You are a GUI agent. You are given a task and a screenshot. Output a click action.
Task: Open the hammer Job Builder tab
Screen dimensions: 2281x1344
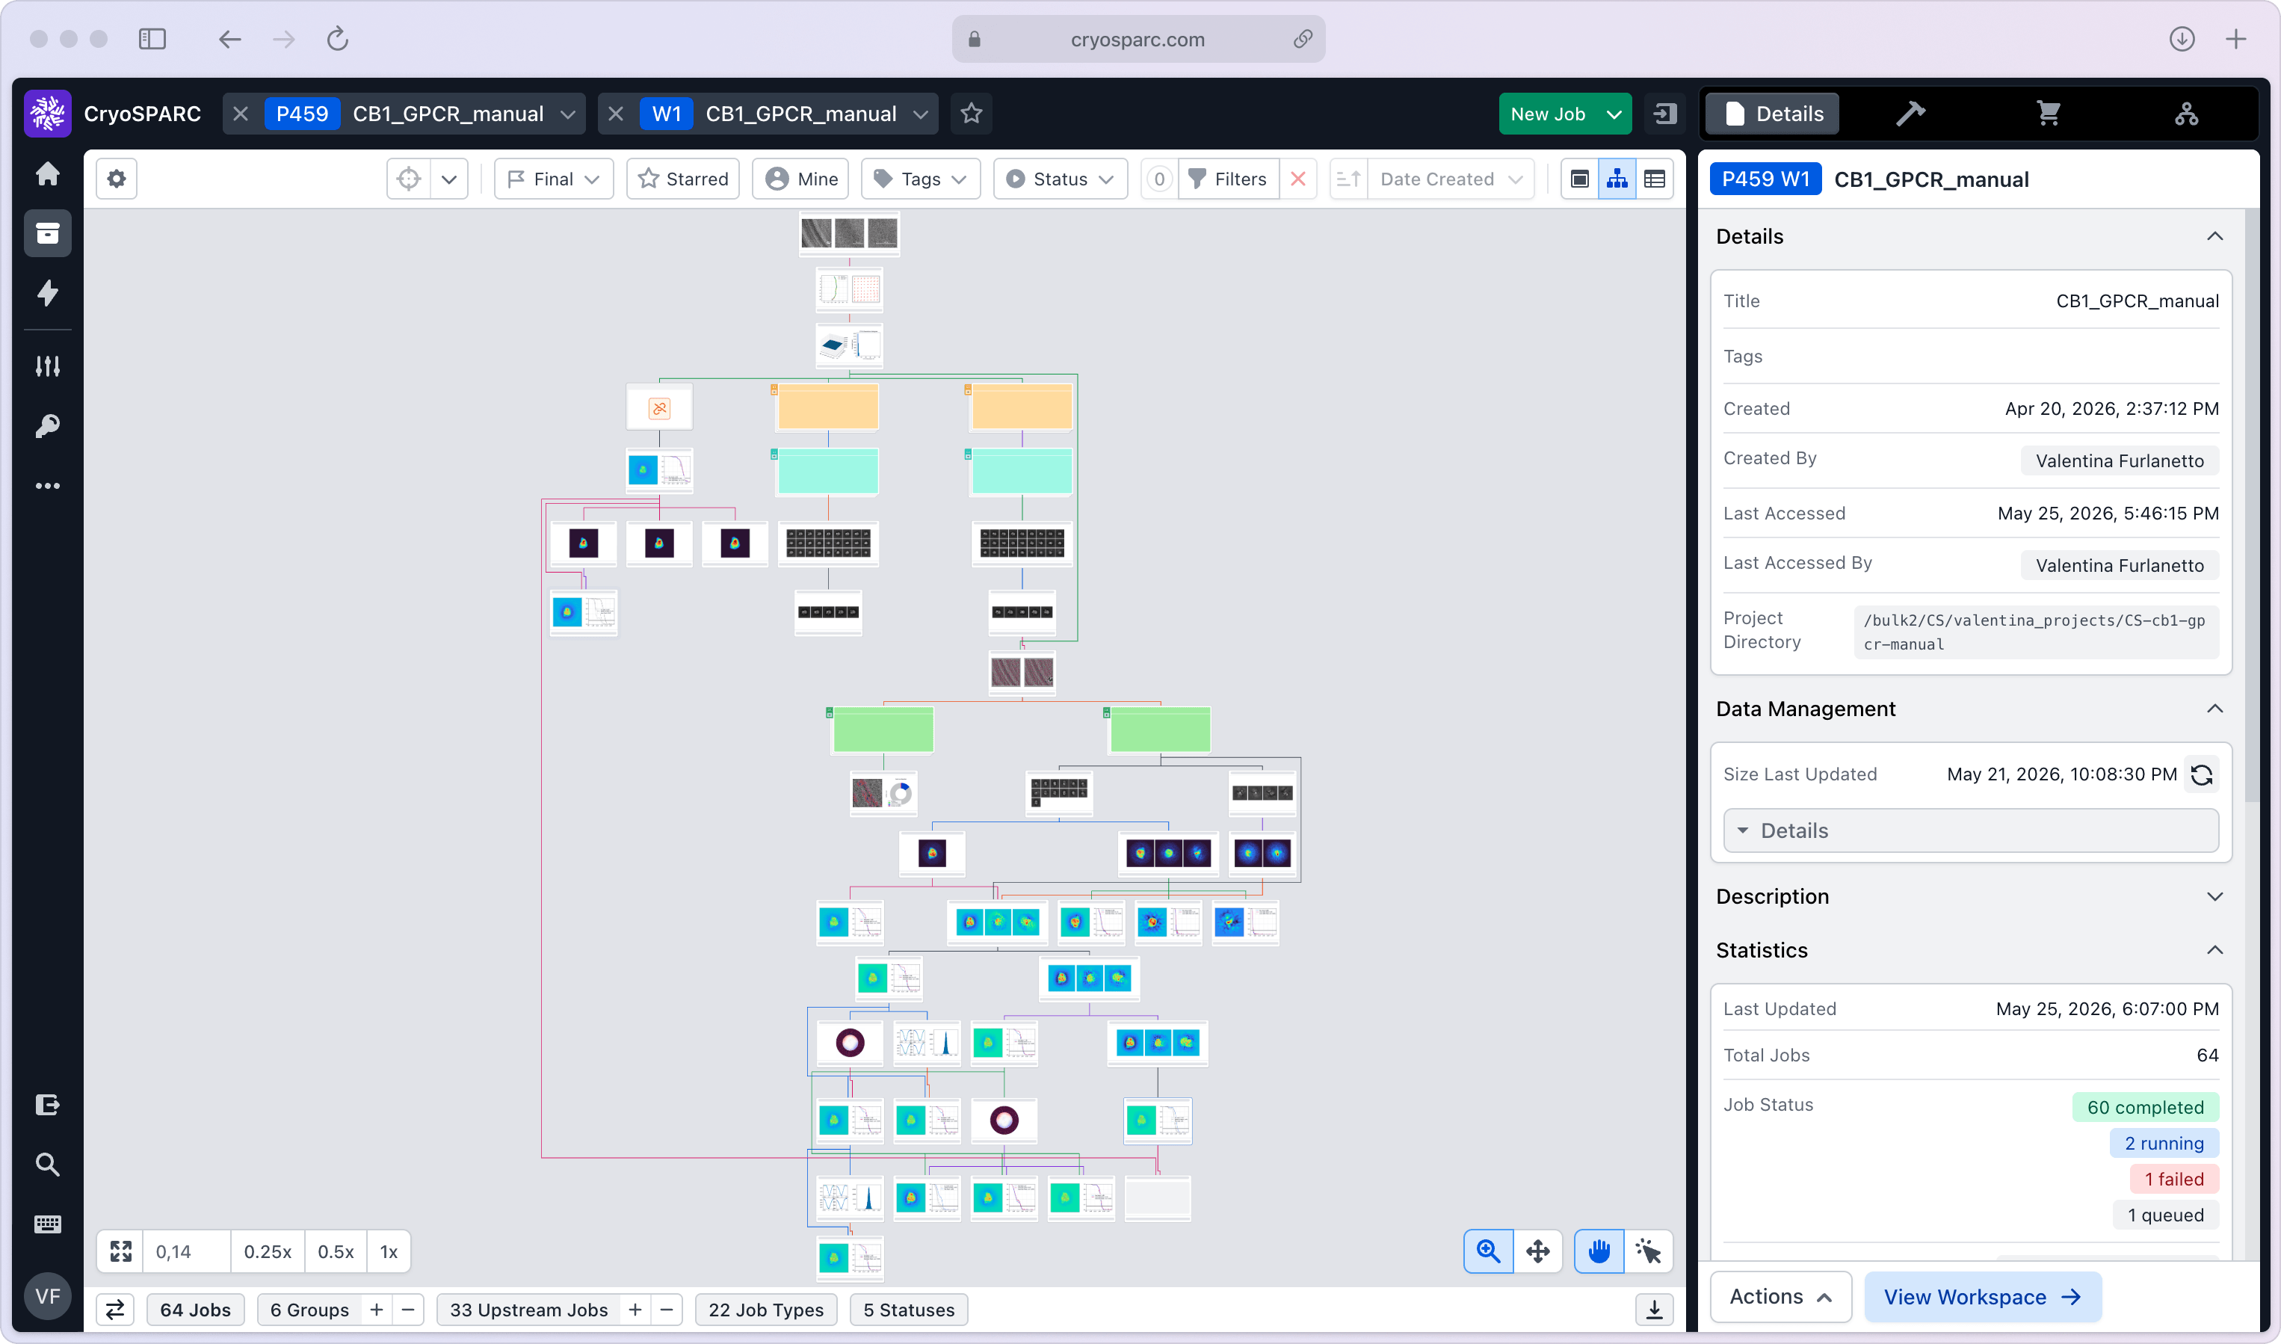coord(1910,113)
